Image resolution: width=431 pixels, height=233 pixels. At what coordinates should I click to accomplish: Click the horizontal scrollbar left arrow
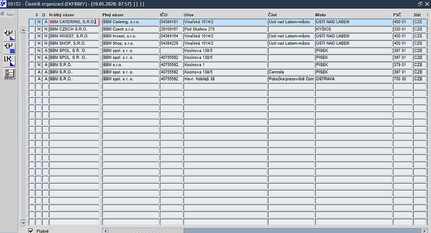105,230
